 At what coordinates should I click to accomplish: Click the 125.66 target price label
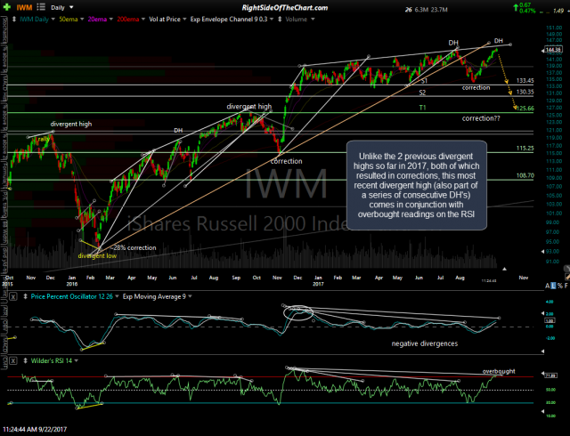pos(525,109)
